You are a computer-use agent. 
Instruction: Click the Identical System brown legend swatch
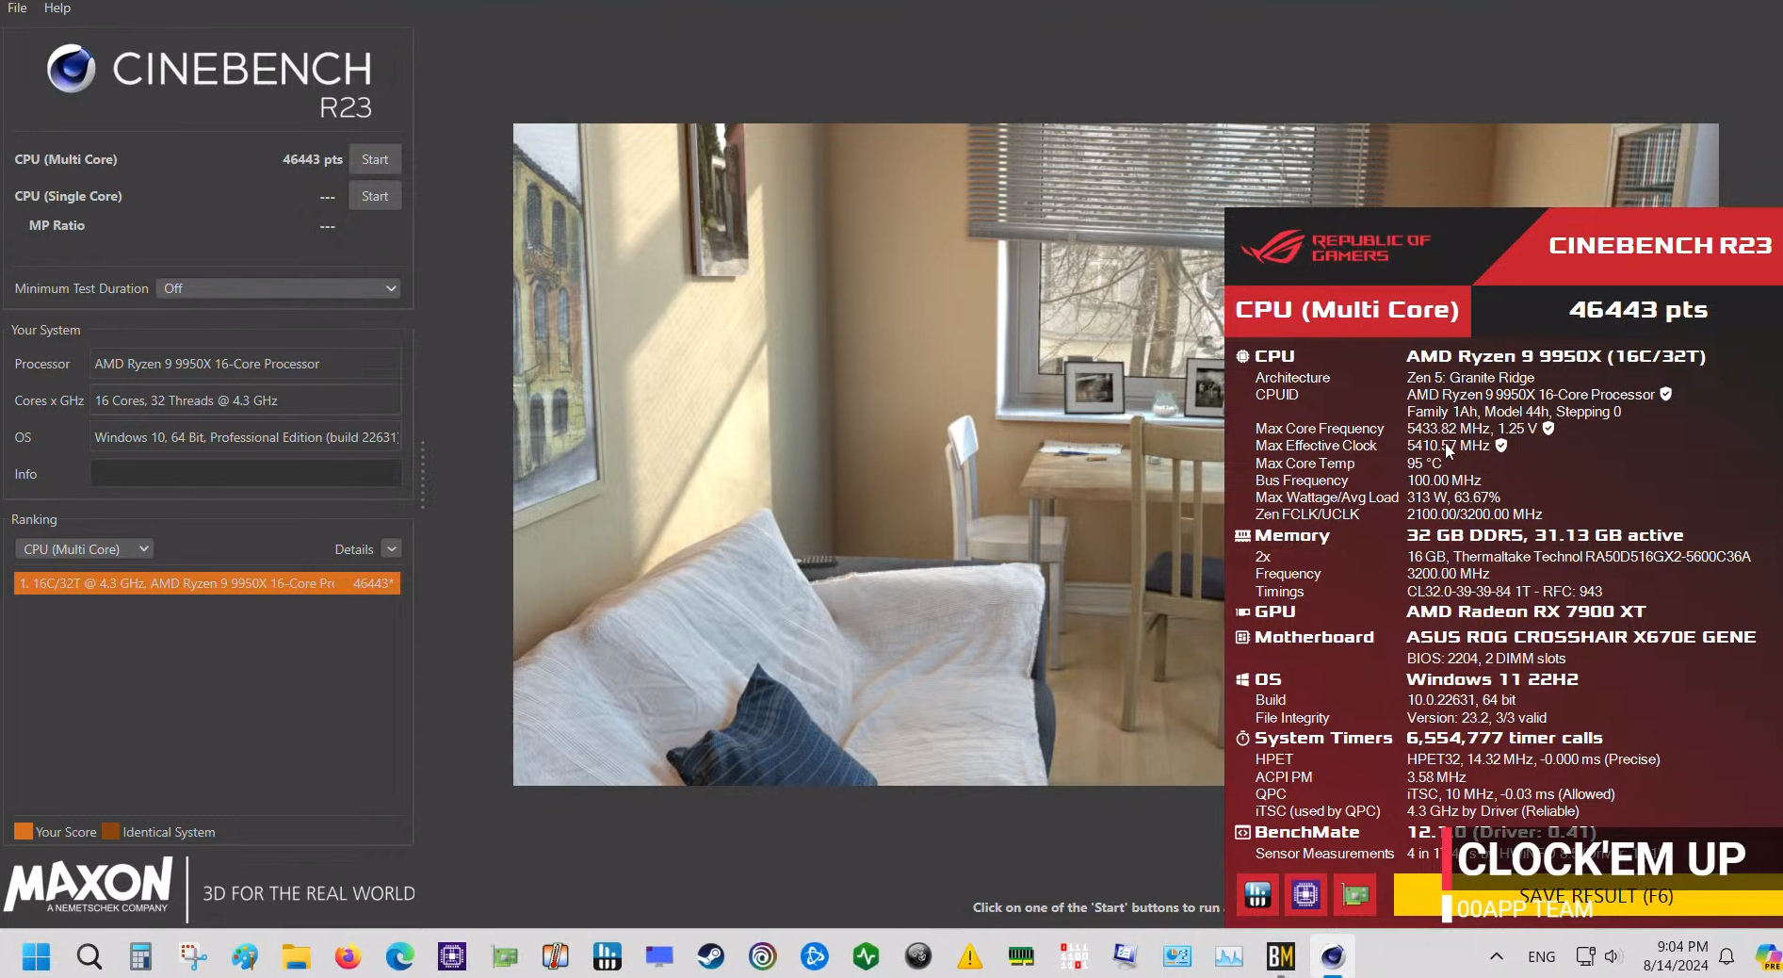(x=111, y=832)
